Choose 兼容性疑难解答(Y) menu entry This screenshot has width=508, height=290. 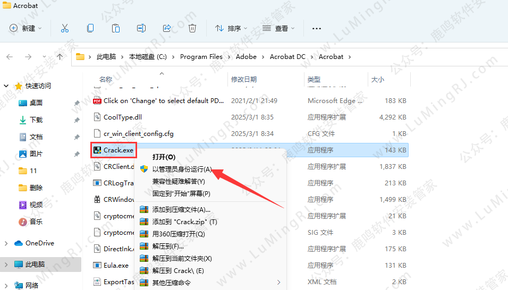click(179, 182)
